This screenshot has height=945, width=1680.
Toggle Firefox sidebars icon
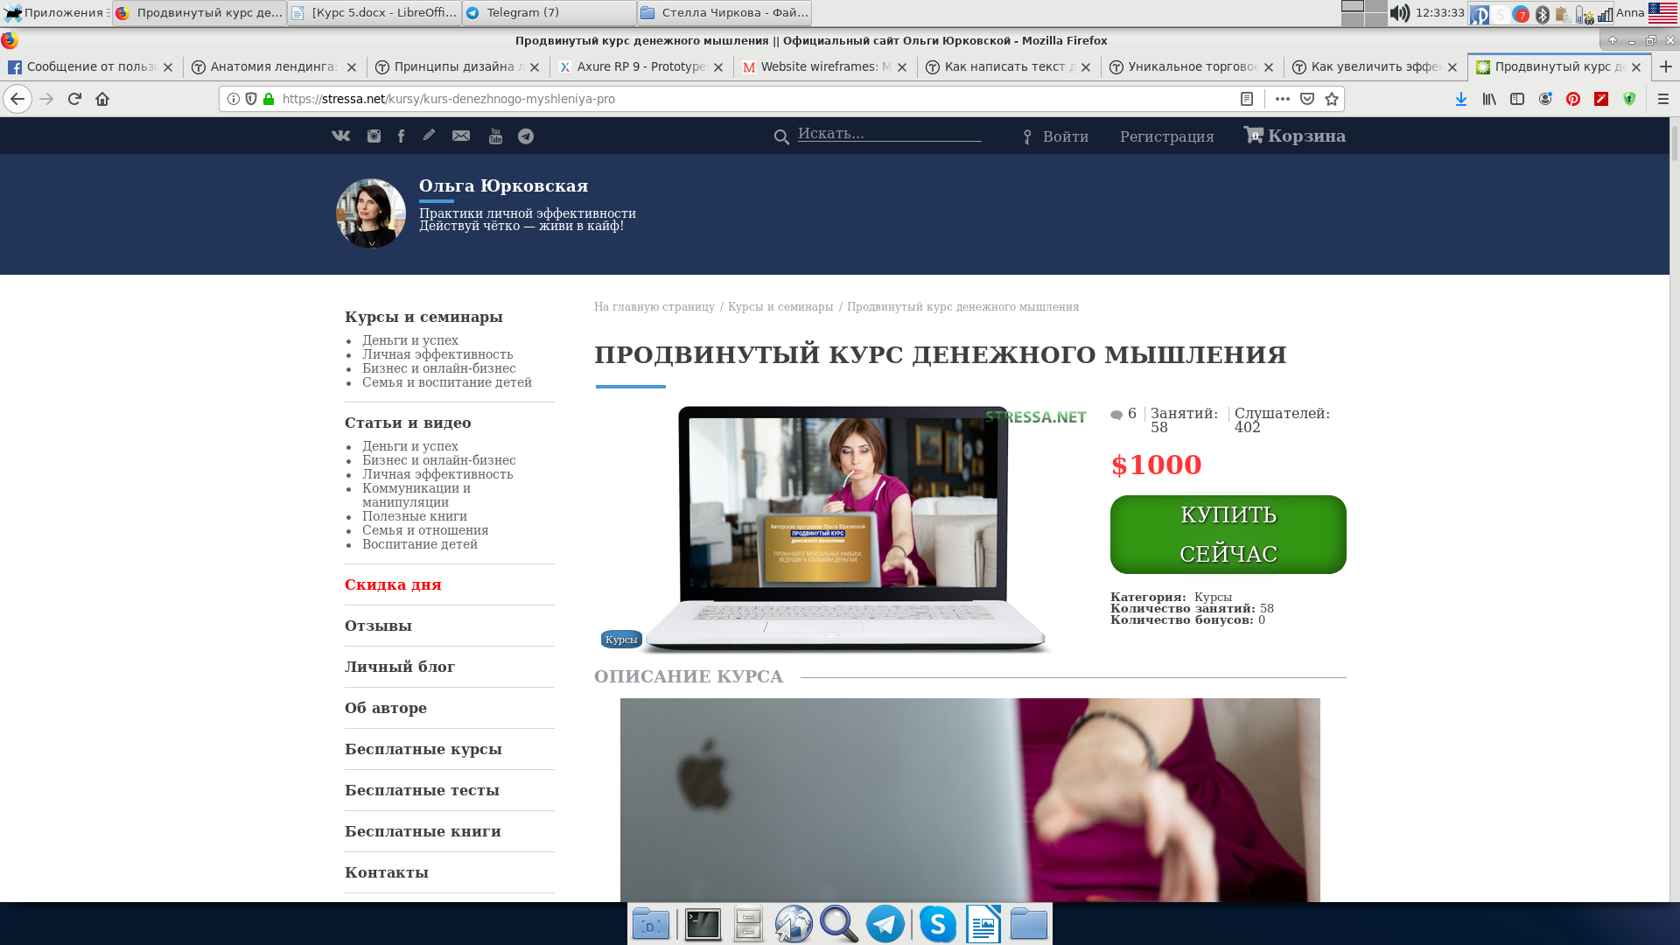[1517, 99]
